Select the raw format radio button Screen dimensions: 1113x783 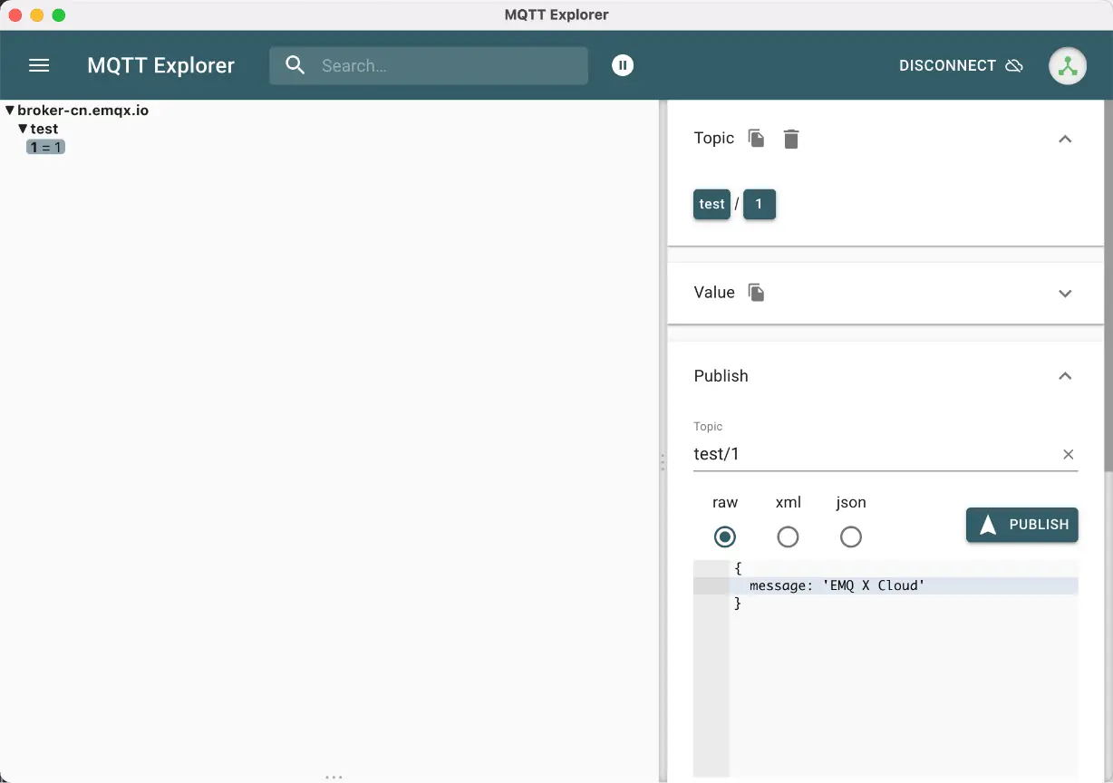point(725,537)
